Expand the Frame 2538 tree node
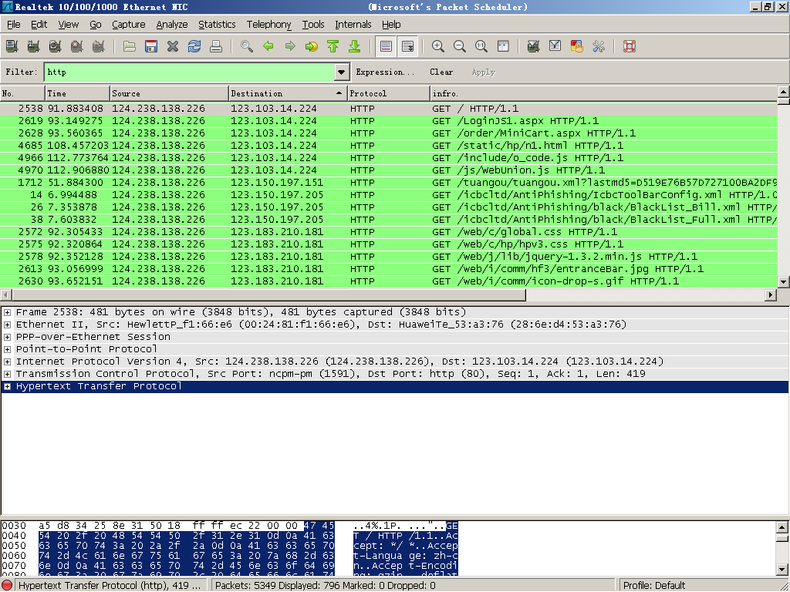 (x=7, y=313)
